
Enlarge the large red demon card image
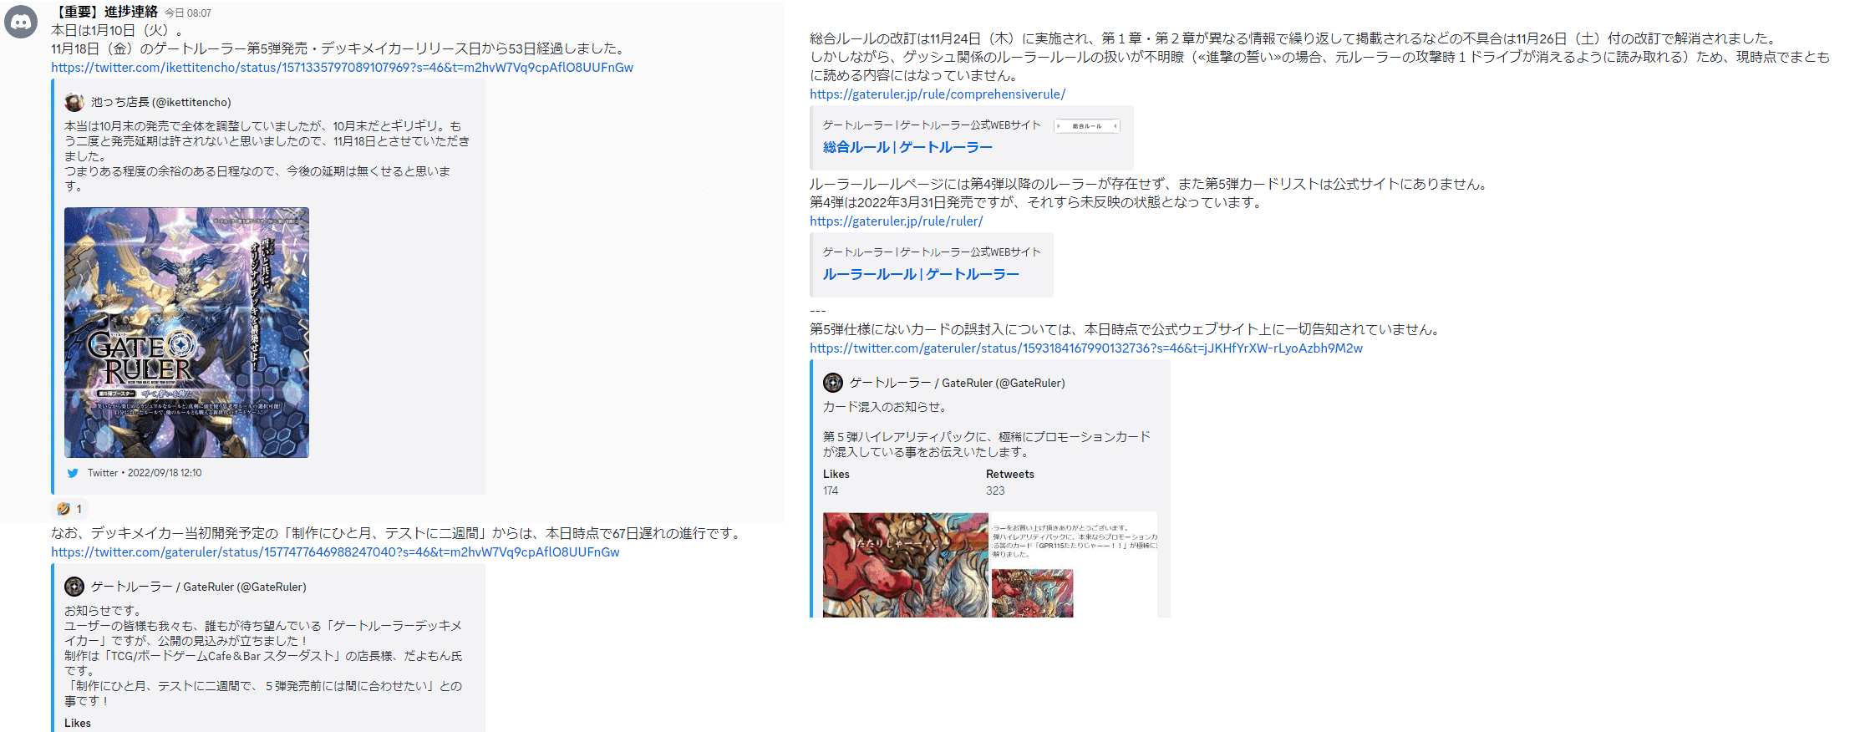(x=906, y=566)
